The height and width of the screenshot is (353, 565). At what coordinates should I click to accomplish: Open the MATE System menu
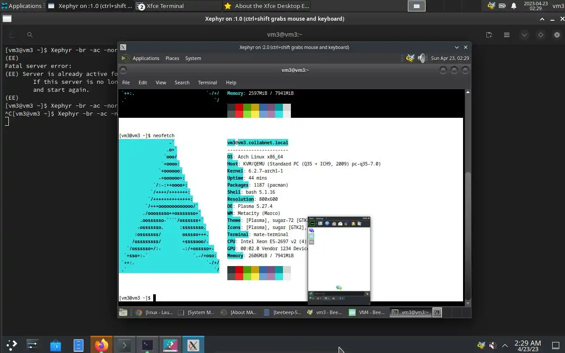(x=193, y=58)
